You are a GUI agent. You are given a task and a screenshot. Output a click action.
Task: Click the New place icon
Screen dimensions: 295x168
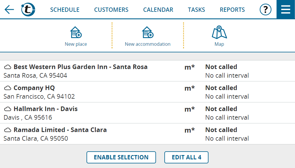coord(76,33)
